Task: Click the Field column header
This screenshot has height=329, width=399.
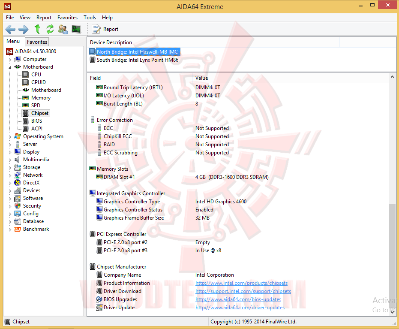Action: (x=140, y=78)
